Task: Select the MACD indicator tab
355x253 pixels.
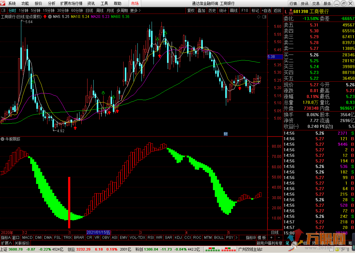Action: (x=27, y=238)
